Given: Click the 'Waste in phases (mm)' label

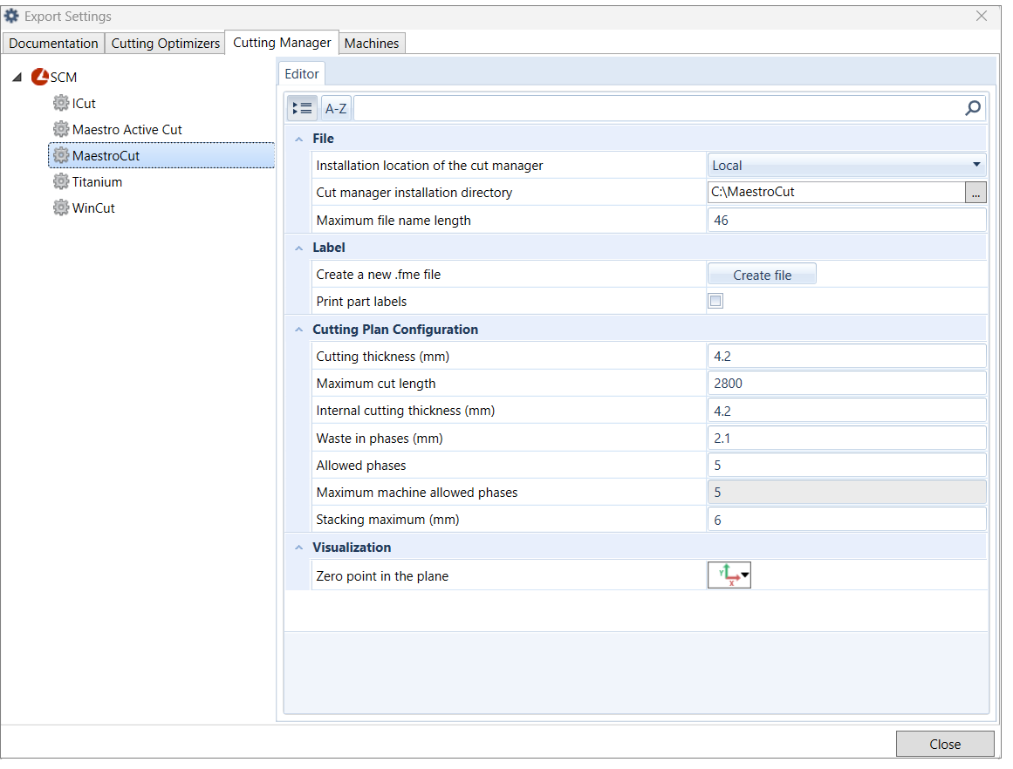Looking at the screenshot, I should pyautogui.click(x=380, y=439).
